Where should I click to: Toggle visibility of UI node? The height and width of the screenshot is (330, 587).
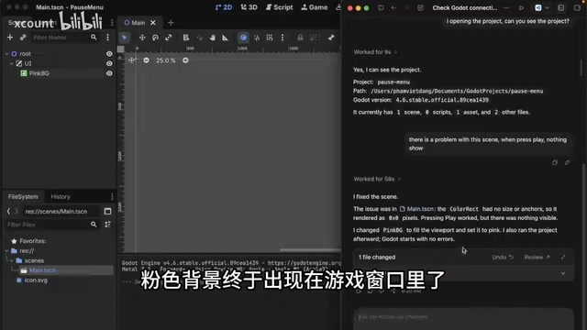click(109, 63)
